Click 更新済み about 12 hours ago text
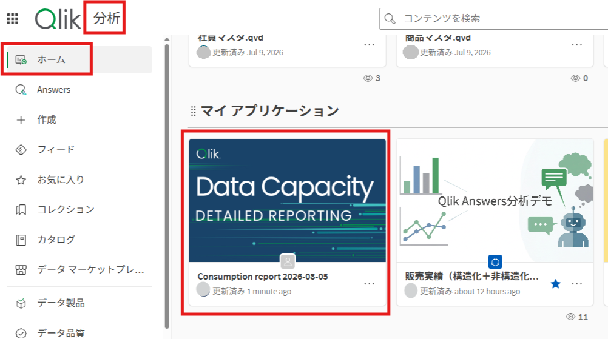This screenshot has height=339, width=608. click(x=470, y=291)
